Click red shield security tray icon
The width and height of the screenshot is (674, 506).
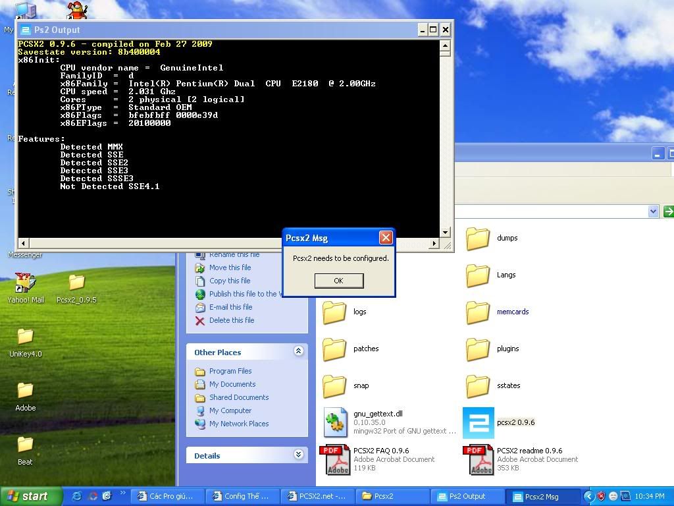pyautogui.click(x=601, y=497)
